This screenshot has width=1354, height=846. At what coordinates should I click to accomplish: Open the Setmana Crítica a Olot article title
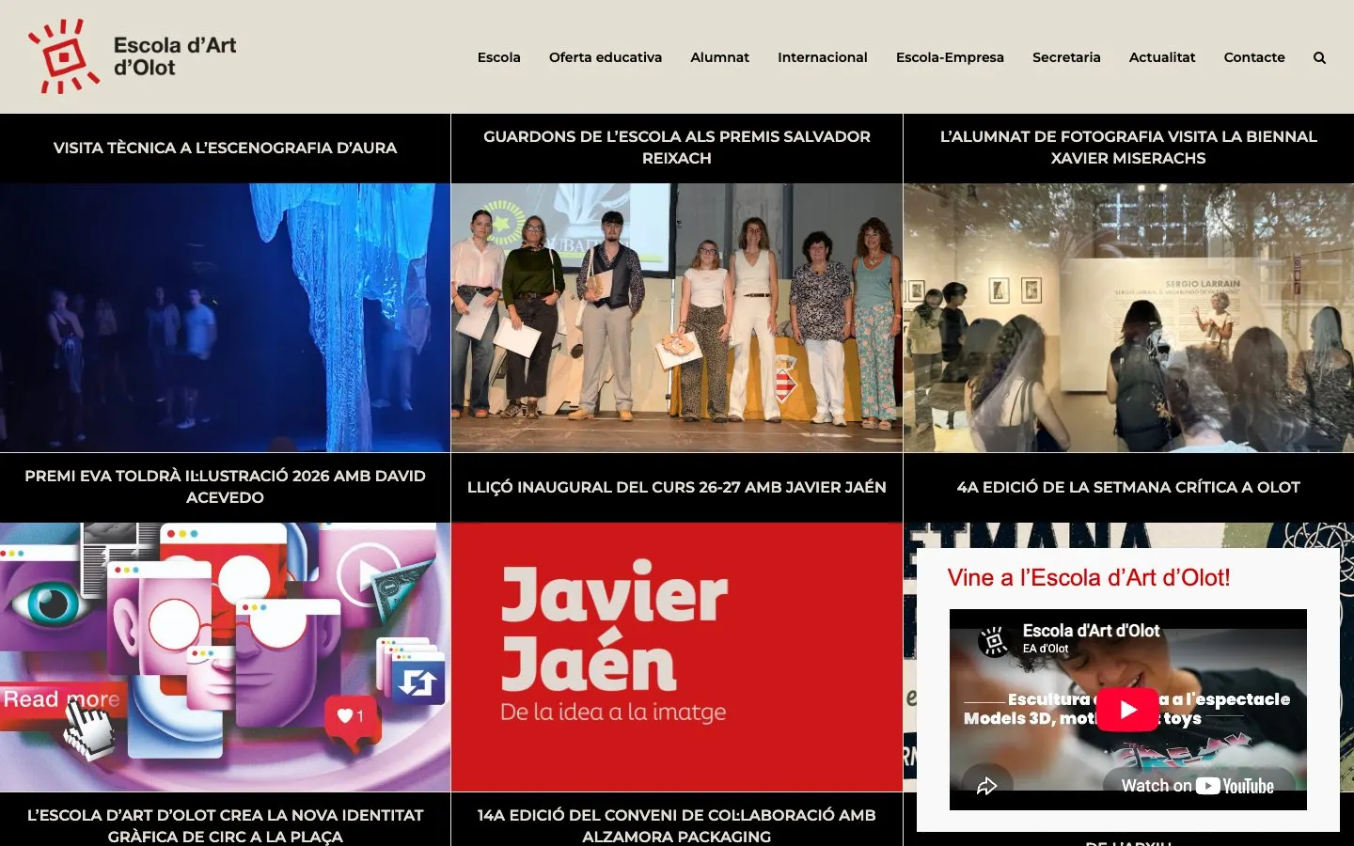1128,487
